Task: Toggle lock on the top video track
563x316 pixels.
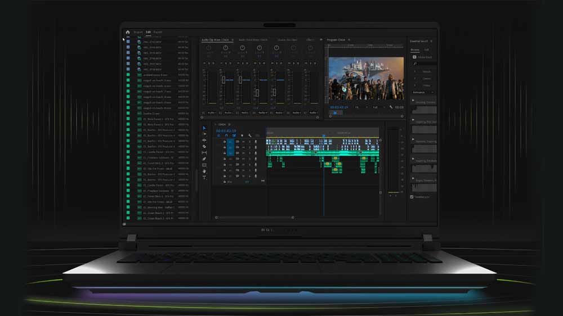Action: point(225,141)
